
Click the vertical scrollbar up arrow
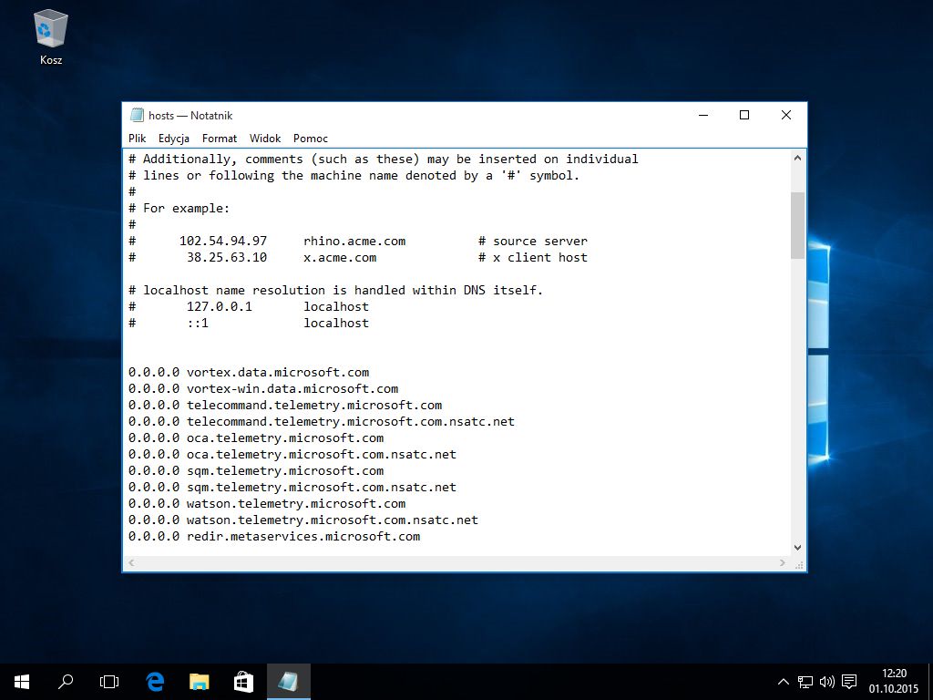[x=797, y=158]
